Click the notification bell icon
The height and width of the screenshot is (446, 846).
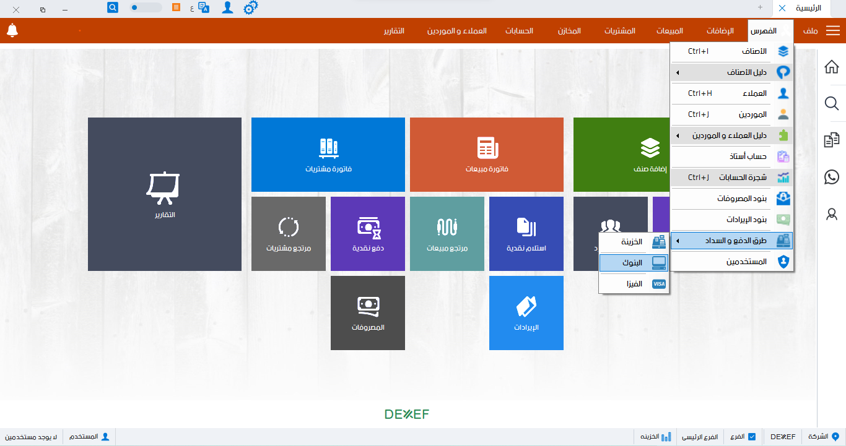12,30
